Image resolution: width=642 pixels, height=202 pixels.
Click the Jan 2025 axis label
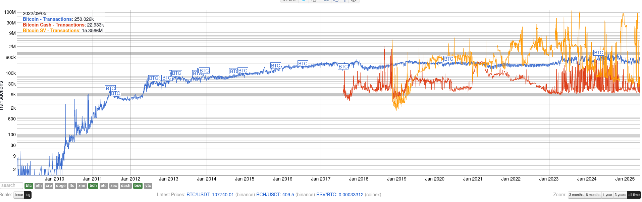coord(625,179)
